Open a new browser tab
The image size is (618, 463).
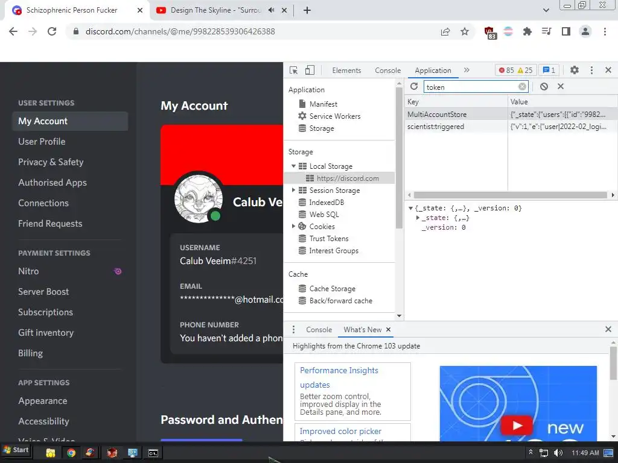tap(307, 10)
